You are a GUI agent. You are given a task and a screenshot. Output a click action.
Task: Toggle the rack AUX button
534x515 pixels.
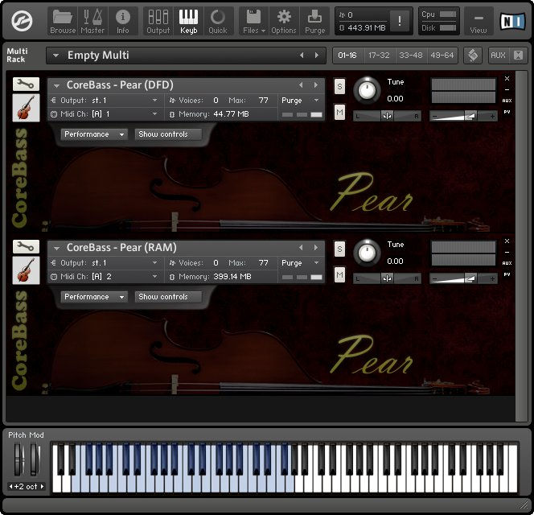[x=498, y=56]
